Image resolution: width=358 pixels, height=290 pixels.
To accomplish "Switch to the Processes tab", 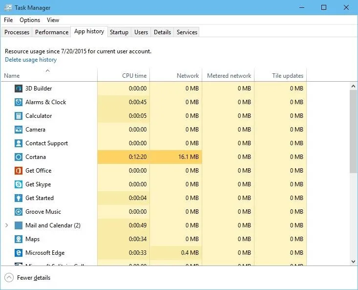I will (x=17, y=32).
